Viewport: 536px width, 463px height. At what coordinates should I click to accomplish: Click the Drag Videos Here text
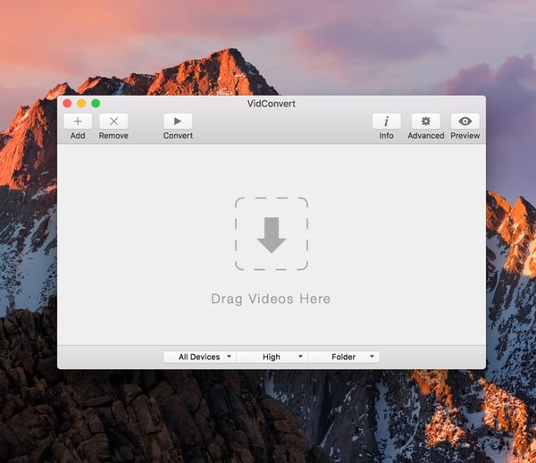pos(271,299)
